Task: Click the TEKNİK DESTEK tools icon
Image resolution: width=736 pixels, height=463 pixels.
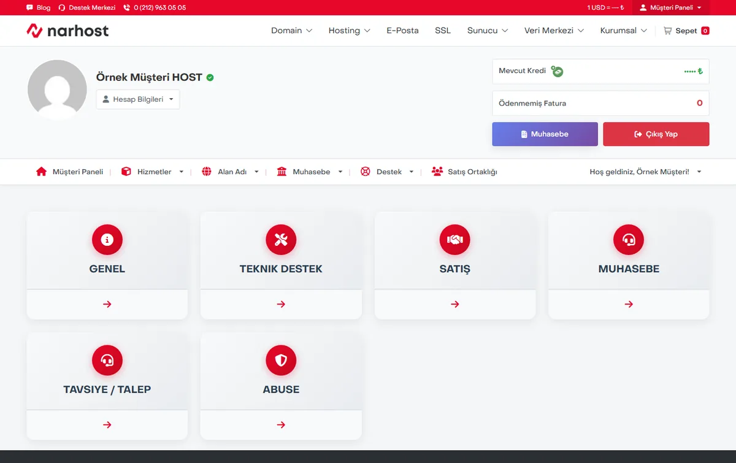Action: pos(281,240)
